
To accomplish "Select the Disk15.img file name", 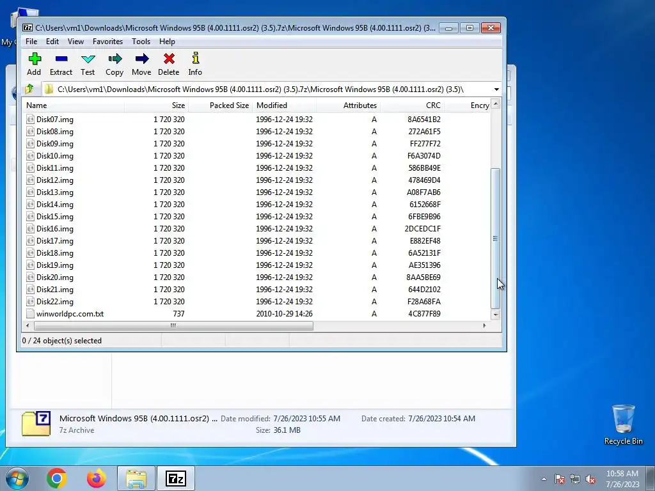I will [55, 216].
